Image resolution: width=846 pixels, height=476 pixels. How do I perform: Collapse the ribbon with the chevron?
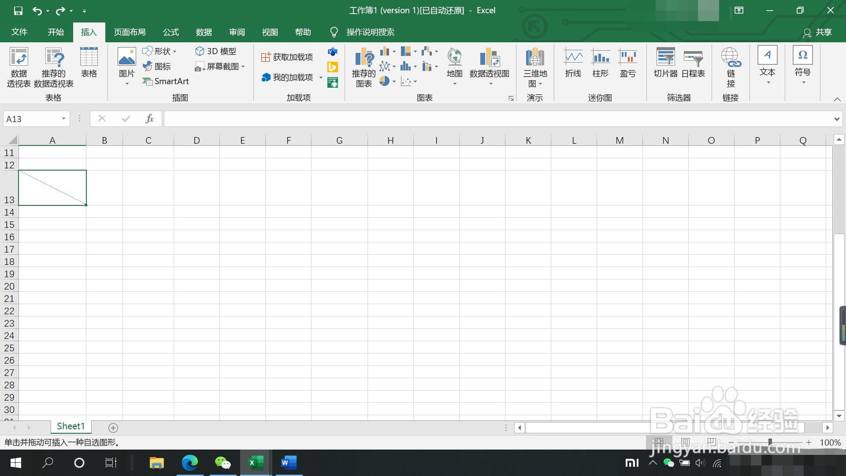pos(837,99)
